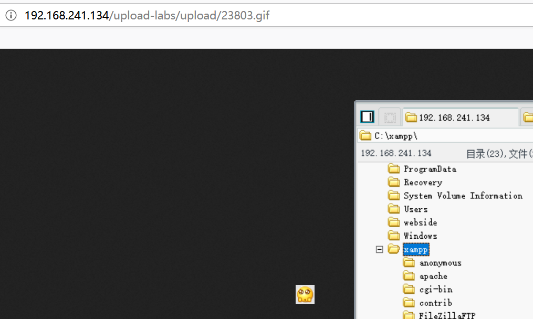Click the Users folder icon

(x=394, y=209)
